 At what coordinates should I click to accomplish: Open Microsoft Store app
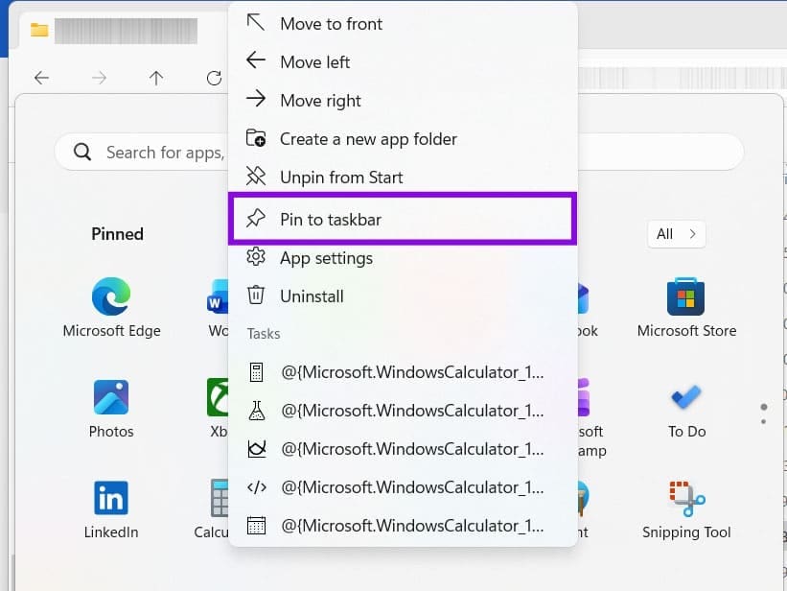[x=686, y=307]
